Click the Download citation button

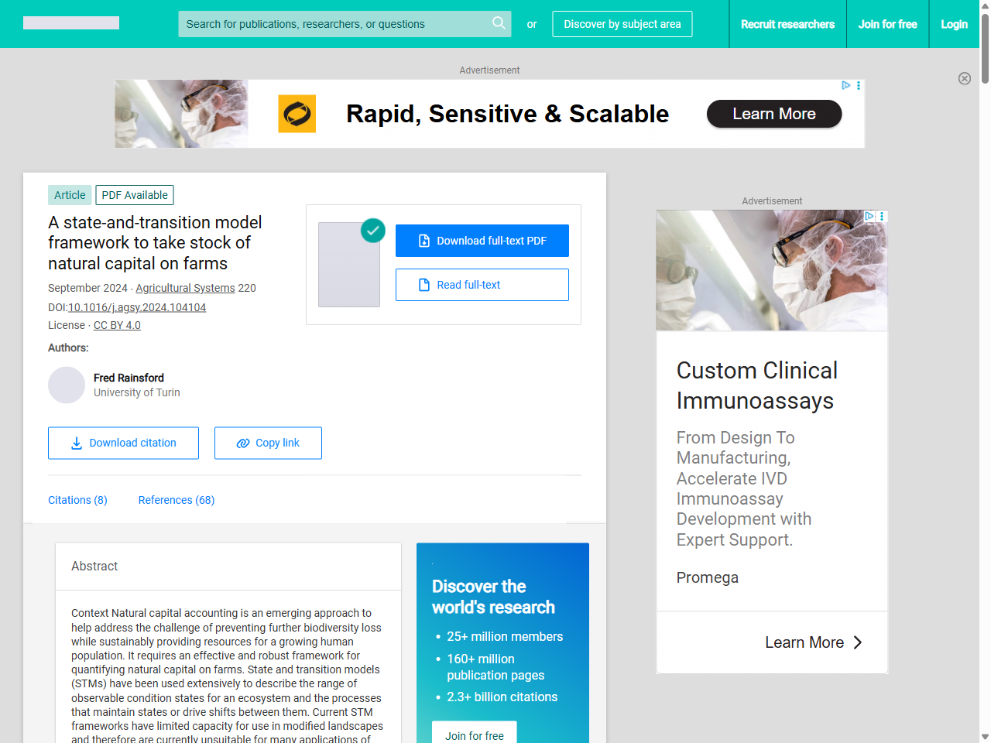pyautogui.click(x=123, y=443)
